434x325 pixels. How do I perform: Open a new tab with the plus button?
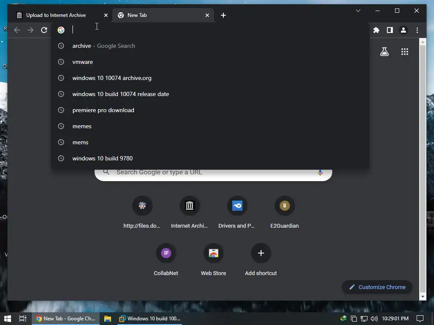(x=223, y=15)
